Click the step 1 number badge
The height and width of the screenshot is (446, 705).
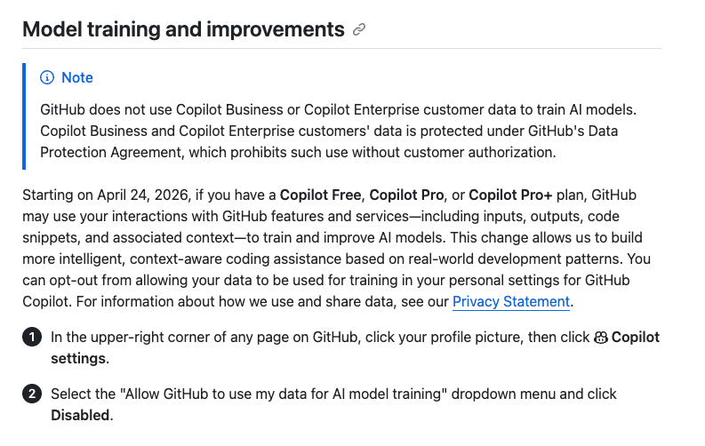(x=32, y=338)
